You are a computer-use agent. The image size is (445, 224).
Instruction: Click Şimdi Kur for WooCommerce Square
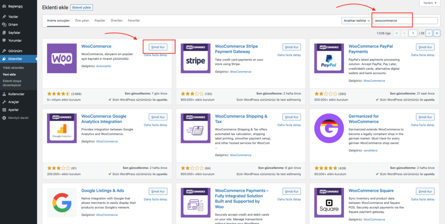pos(425,191)
